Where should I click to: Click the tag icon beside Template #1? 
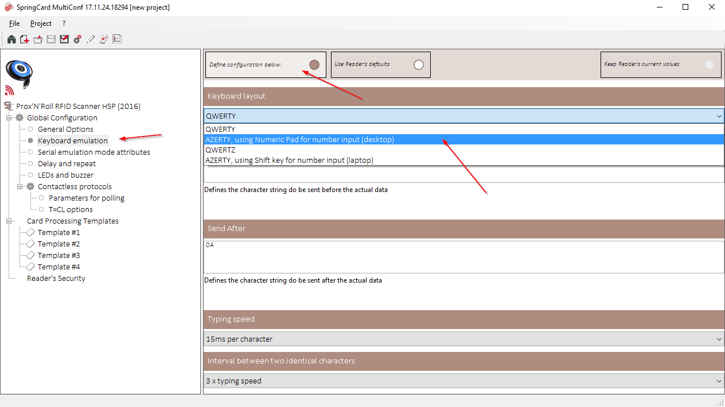31,232
